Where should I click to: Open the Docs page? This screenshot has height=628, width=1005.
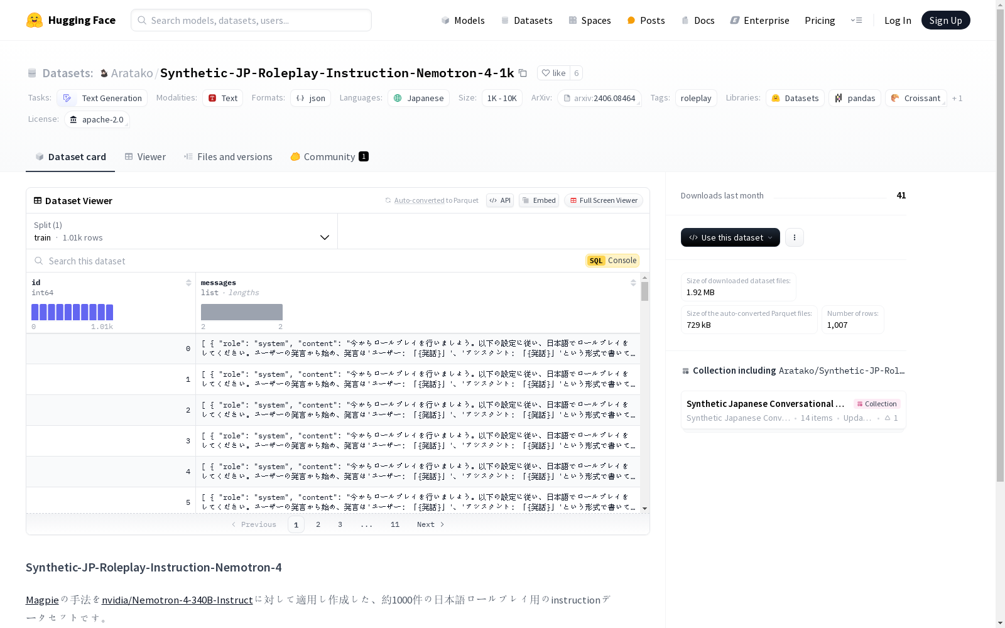(698, 20)
